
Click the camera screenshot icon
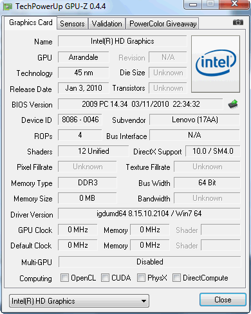(x=238, y=23)
